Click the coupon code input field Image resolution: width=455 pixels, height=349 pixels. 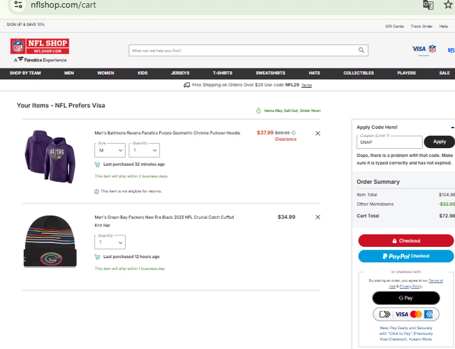(389, 142)
